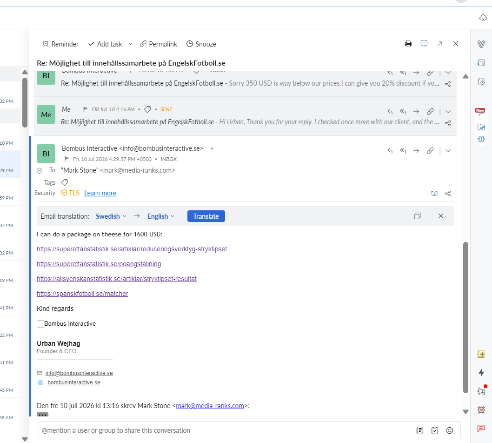
Task: Click the message pane vertical scrollbar
Action: point(465,317)
